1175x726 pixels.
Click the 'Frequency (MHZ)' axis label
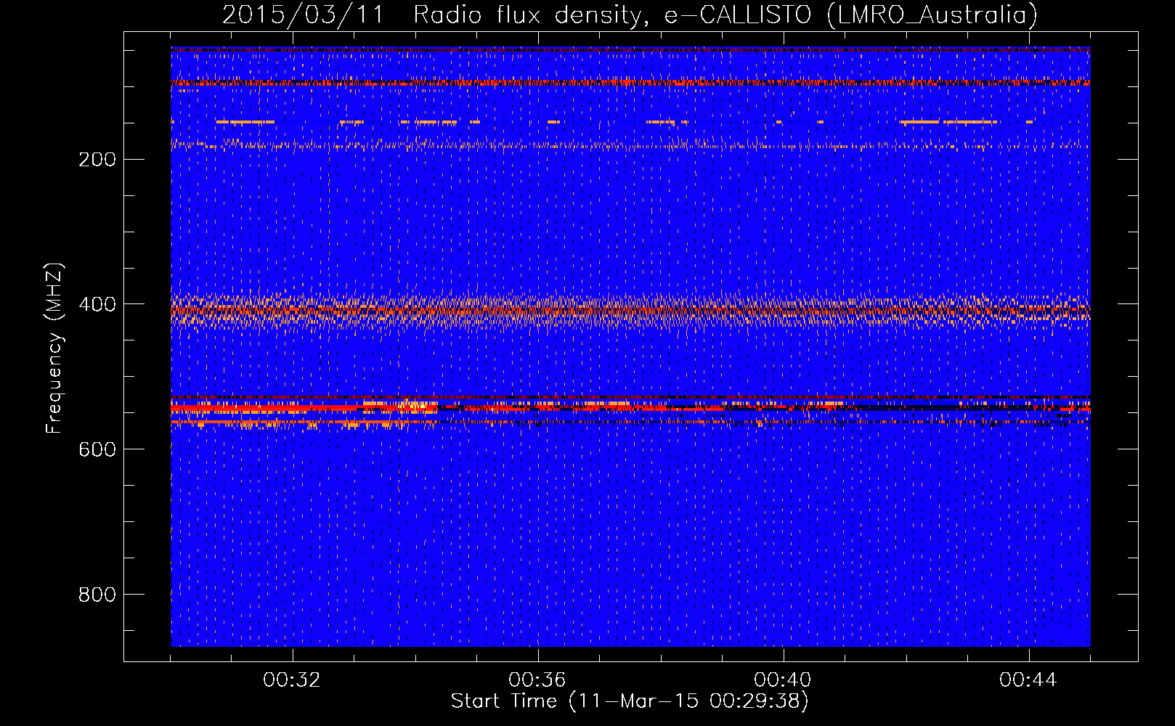pyautogui.click(x=54, y=348)
